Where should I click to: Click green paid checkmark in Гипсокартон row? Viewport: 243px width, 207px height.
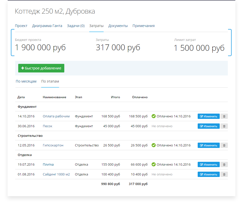pos(153,145)
